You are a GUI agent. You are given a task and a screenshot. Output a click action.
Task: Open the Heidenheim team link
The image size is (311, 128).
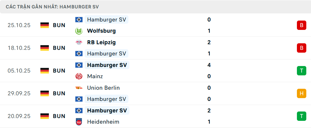pyautogui.click(x=103, y=122)
